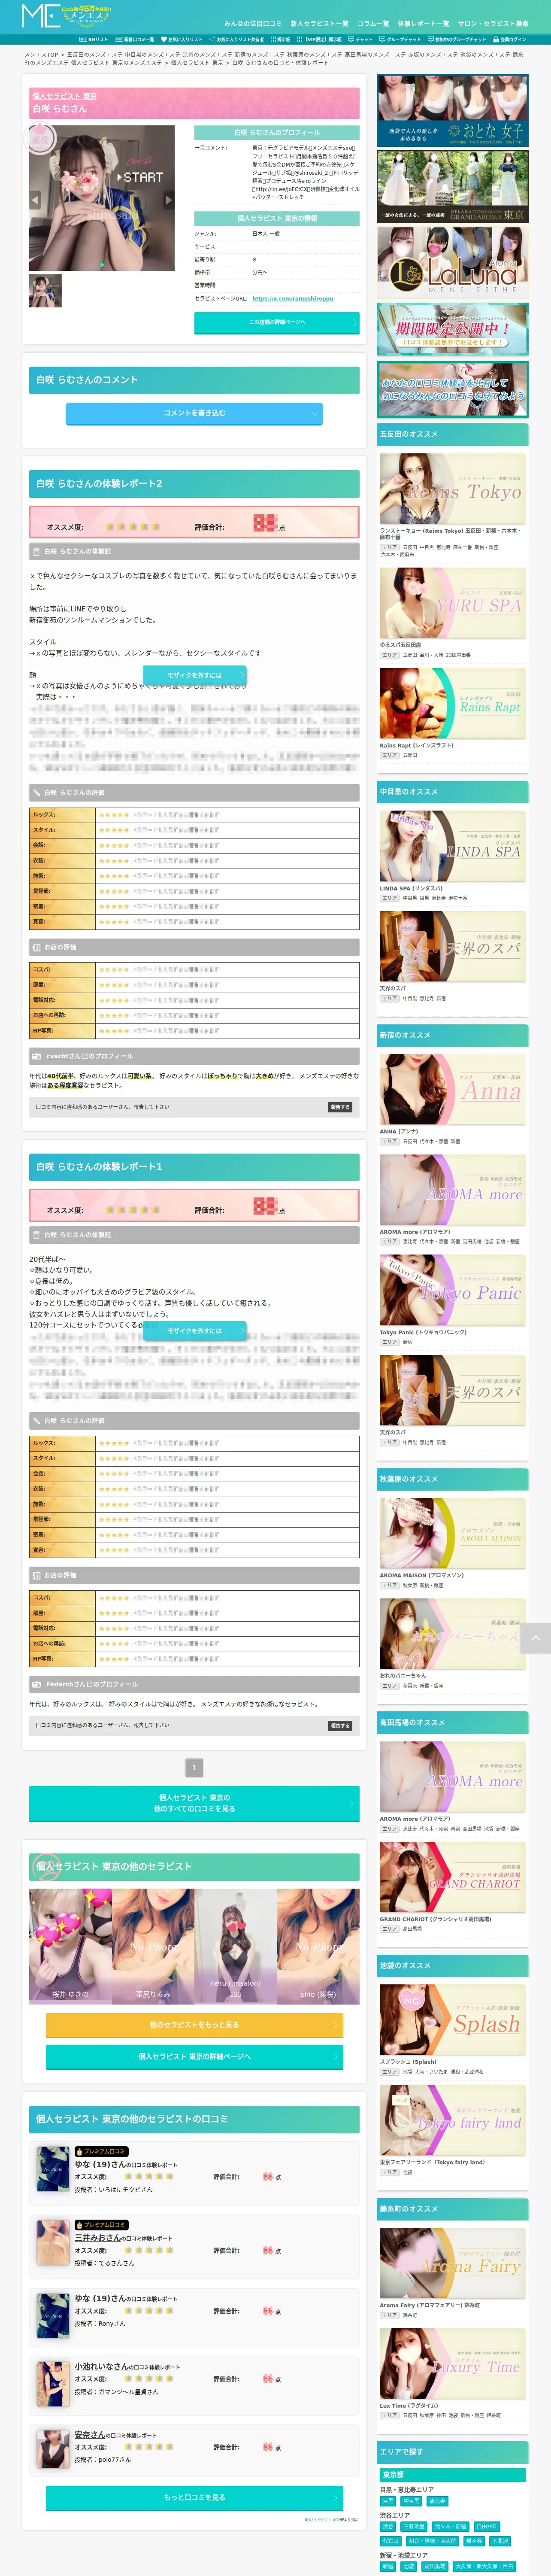Open コラム一覧 in the top navigation
The image size is (551, 2576).
[x=373, y=23]
